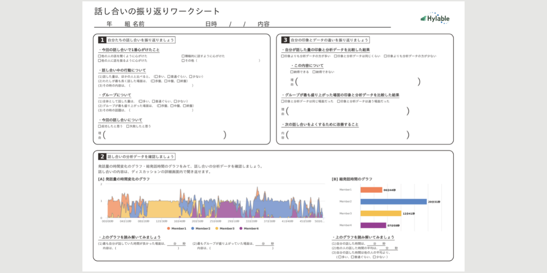Click the section 3 number badge
This screenshot has height=273, width=547.
(x=285, y=40)
